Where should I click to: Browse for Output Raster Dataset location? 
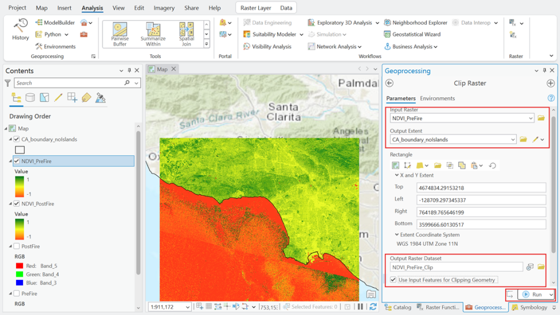(541, 267)
